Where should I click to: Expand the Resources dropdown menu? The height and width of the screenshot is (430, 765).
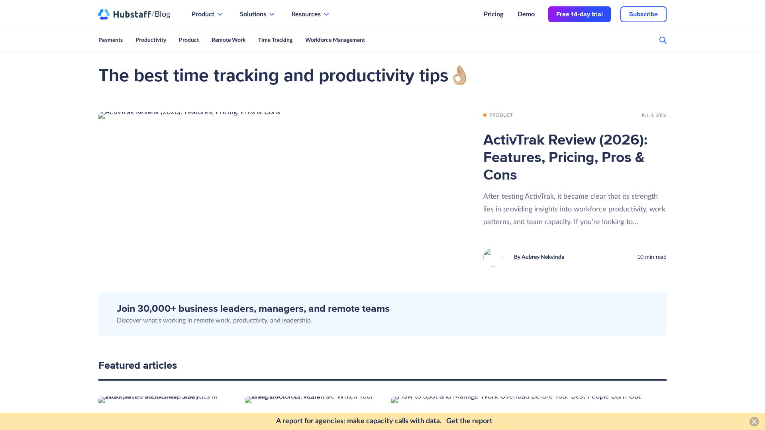[310, 14]
